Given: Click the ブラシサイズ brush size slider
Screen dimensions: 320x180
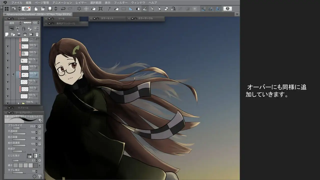Looking at the screenshot, I should coord(16,128).
